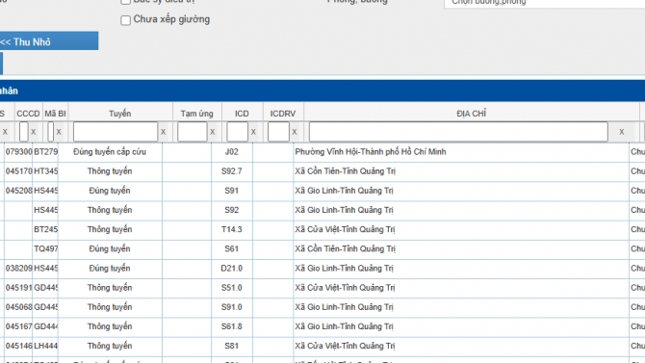Focus the ICD filter input box
This screenshot has height=363, width=645.
[x=238, y=132]
